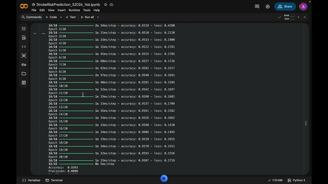The width and height of the screenshot is (328, 184).
Task: Click the 2s 97ms/step timing text
Action: [106, 75]
